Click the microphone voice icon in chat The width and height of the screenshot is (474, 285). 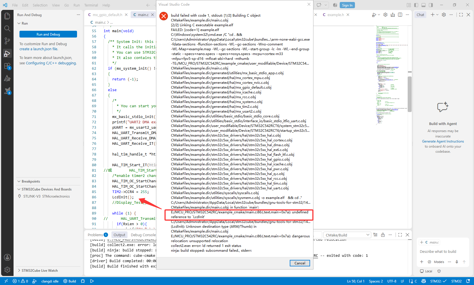tap(457, 262)
